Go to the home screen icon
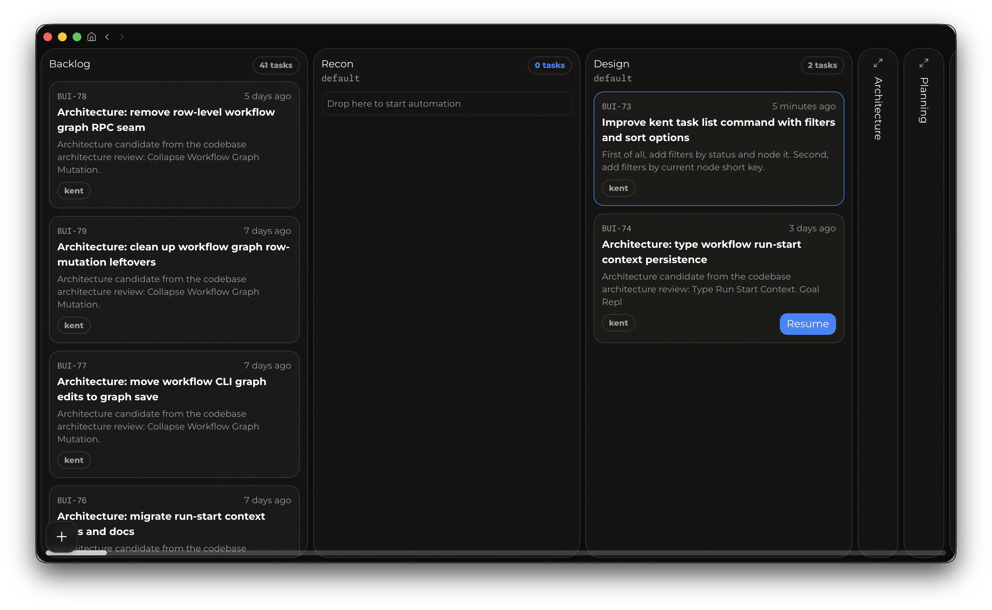Viewport: 992px width, 610px height. 92,37
